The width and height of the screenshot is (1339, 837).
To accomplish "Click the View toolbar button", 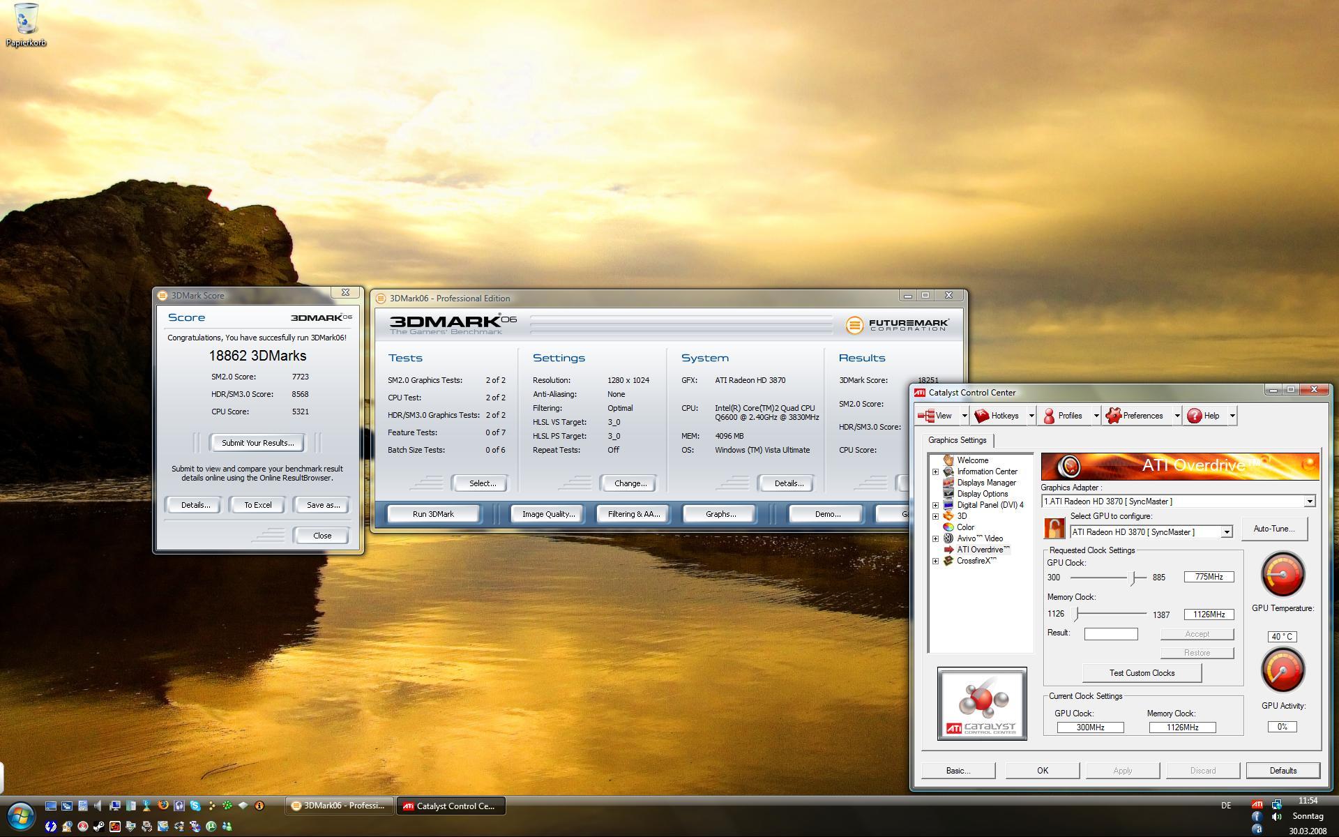I will [x=937, y=416].
